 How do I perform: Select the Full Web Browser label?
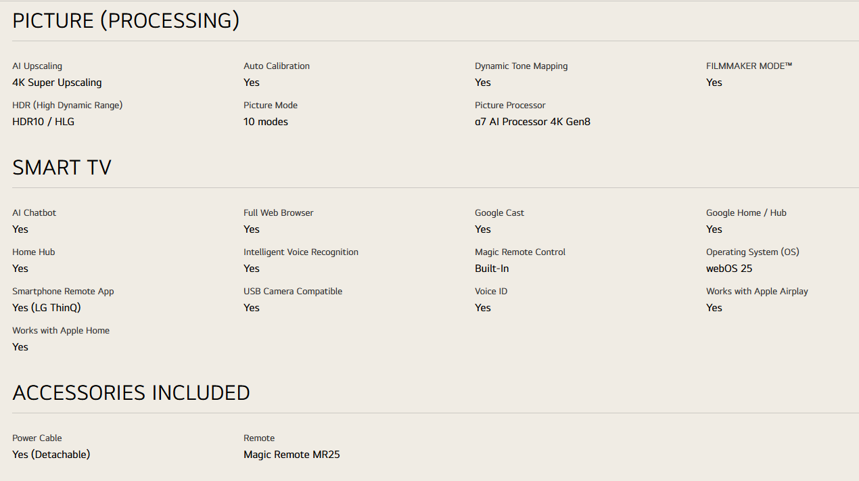[279, 213]
